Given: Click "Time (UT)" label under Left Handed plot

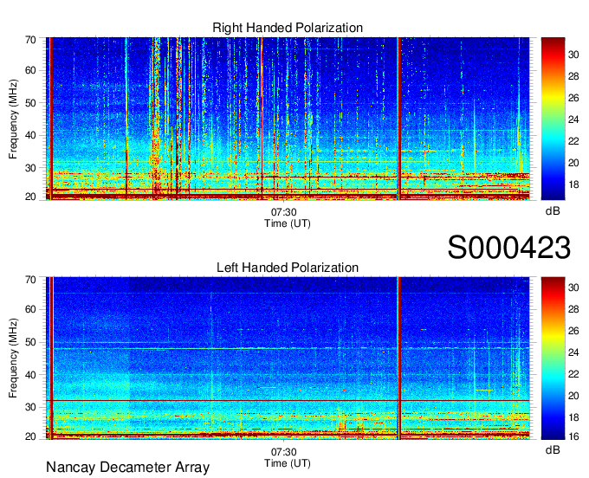Looking at the screenshot, I should 288,463.
